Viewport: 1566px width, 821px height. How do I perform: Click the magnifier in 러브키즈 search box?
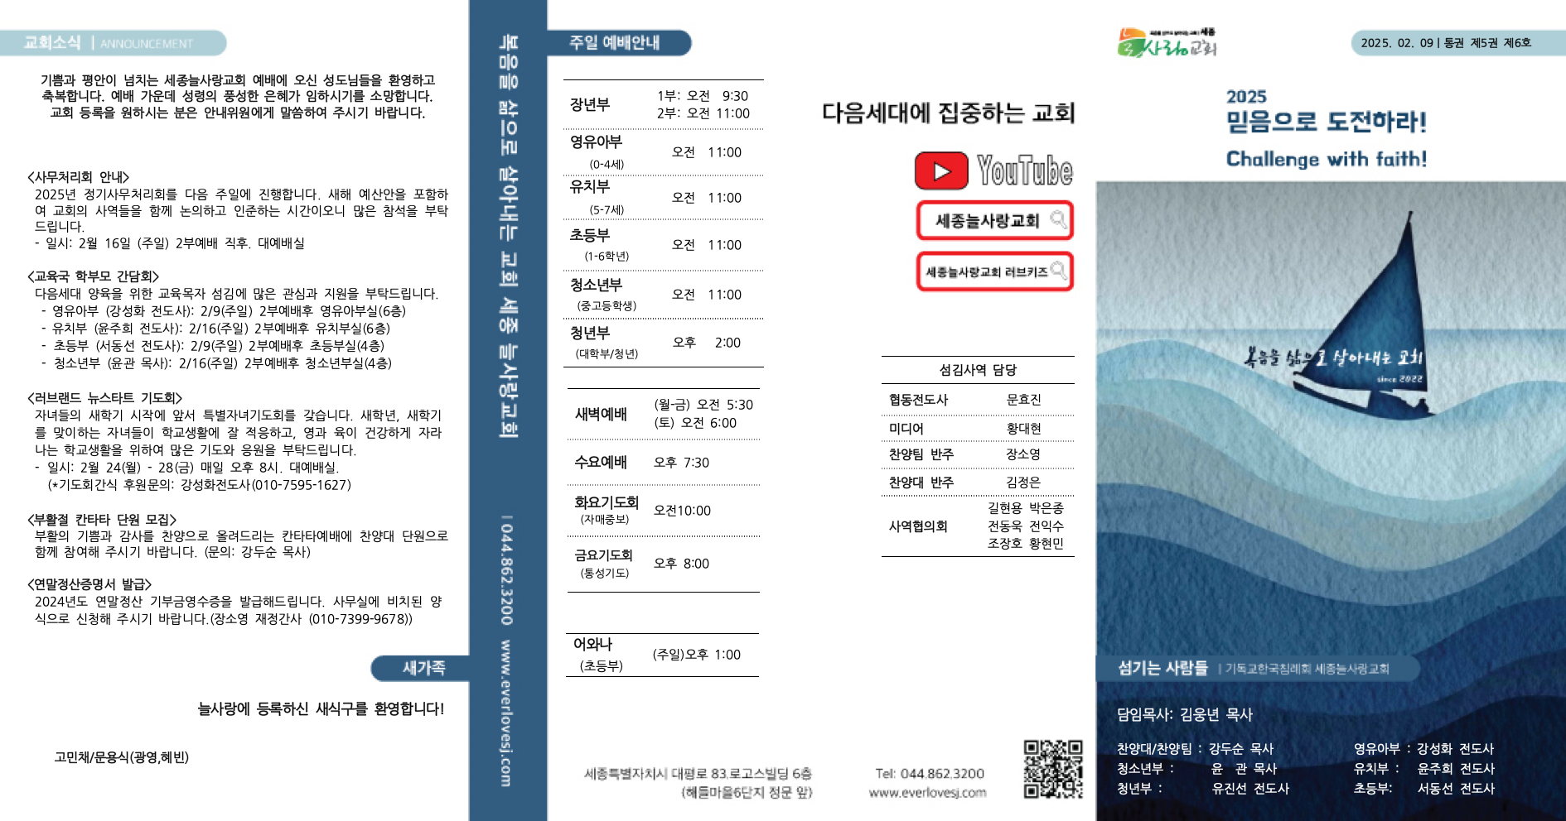[1058, 271]
